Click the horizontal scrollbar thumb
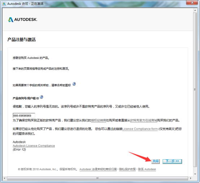The height and width of the screenshot is (183, 200). pos(97,178)
